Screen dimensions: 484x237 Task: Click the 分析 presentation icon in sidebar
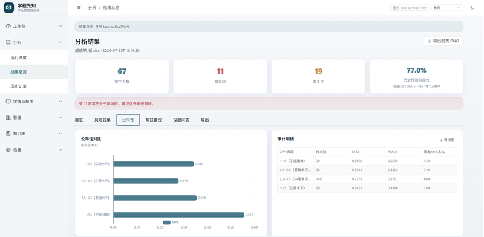[x=8, y=42]
